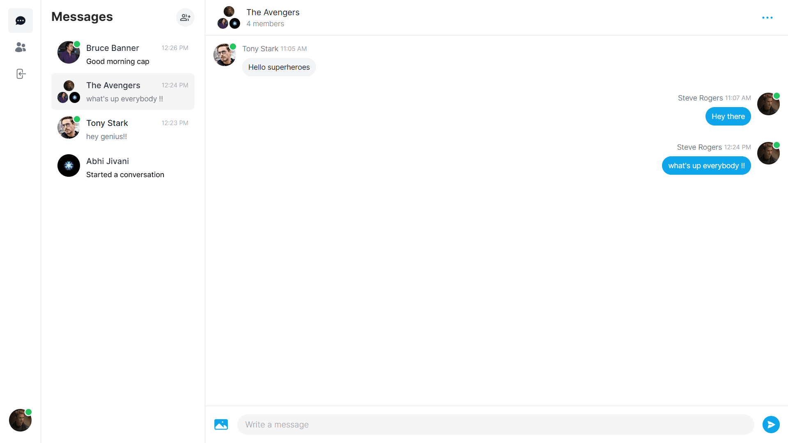
Task: Click the logout icon in sidebar
Action: [21, 74]
